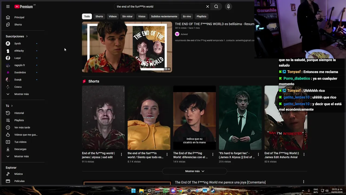Start voice search with the microphone
346x195 pixels.
[228, 6]
